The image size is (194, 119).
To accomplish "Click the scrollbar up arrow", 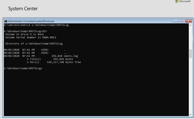I will [x=190, y=25].
